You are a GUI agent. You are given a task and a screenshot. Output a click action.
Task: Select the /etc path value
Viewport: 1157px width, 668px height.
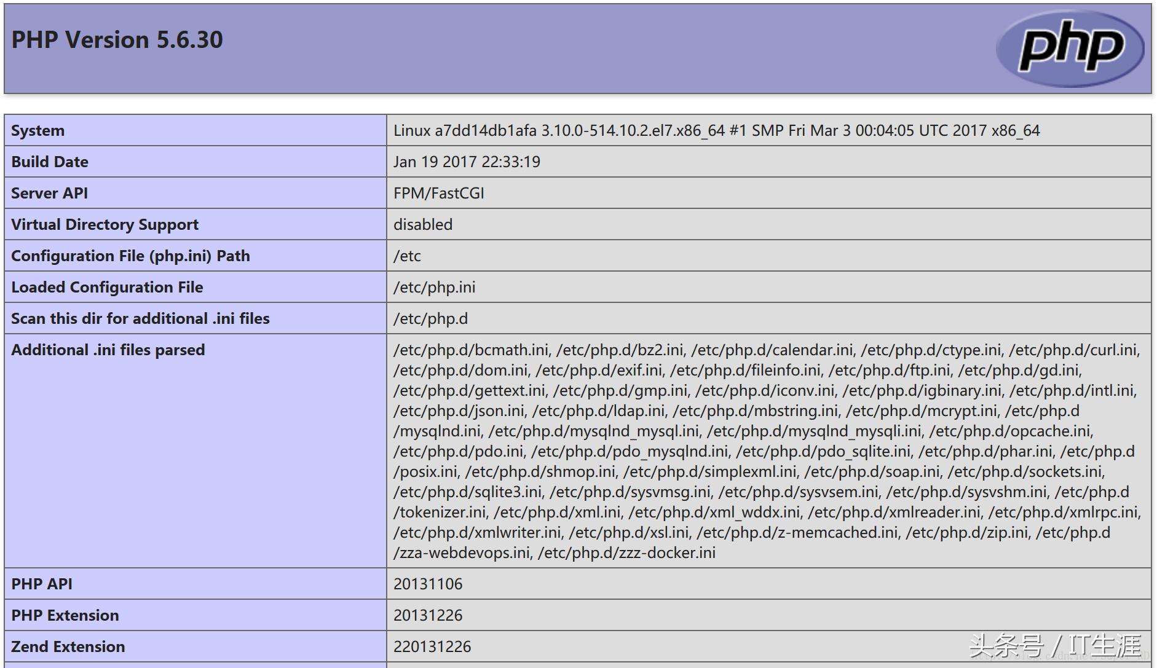(407, 256)
